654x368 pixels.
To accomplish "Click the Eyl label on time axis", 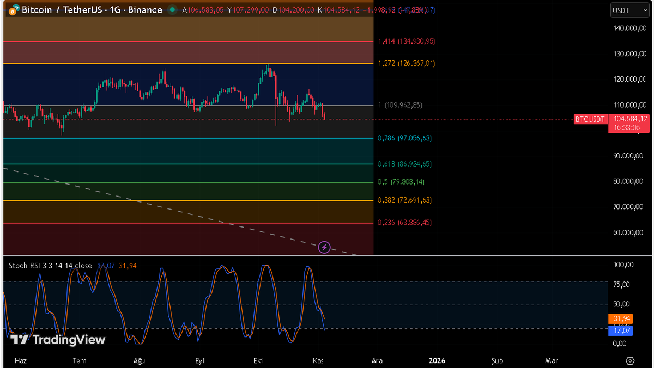I will [200, 360].
